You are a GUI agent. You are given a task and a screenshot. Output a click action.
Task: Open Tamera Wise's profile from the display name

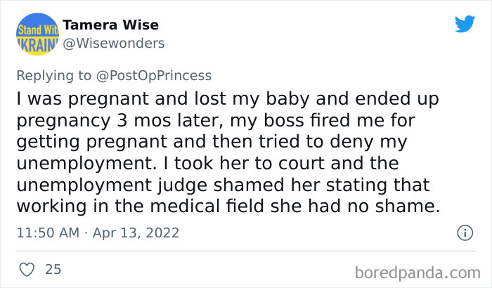click(x=110, y=25)
